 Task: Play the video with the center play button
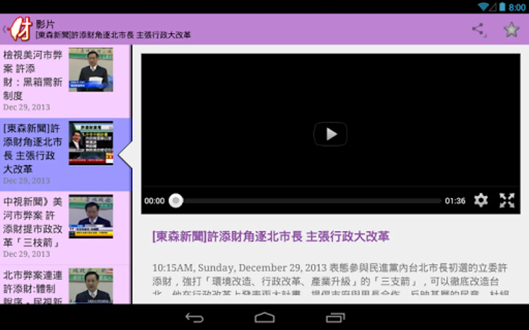coord(330,134)
